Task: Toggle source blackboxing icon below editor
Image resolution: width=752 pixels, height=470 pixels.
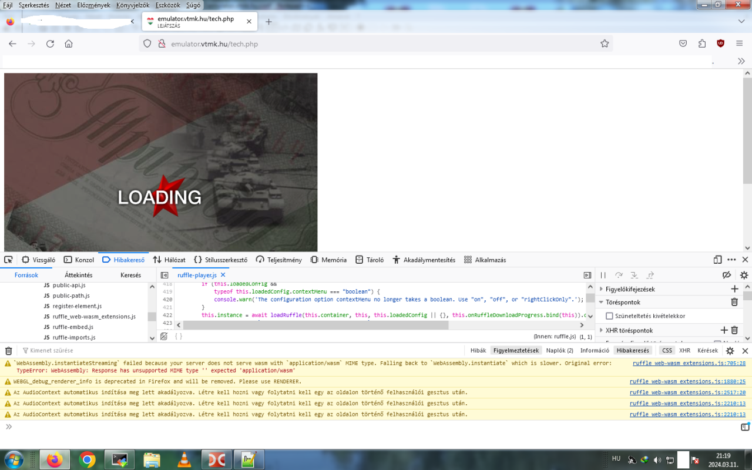Action: [164, 337]
